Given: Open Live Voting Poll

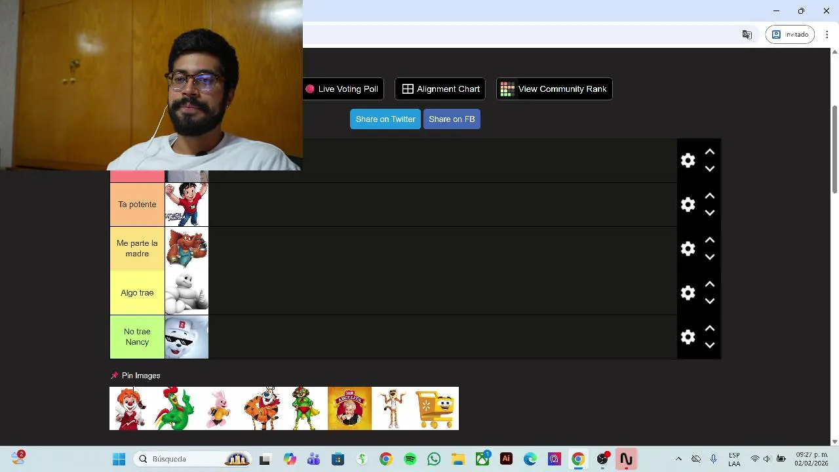Looking at the screenshot, I should point(343,89).
